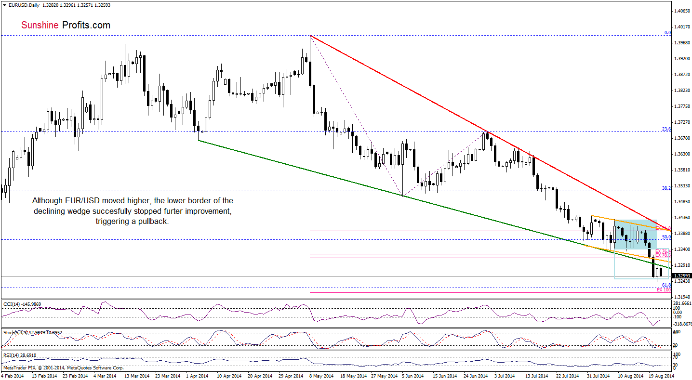
Task: Click the -318.8676 CCI scale value
Action: click(681, 325)
